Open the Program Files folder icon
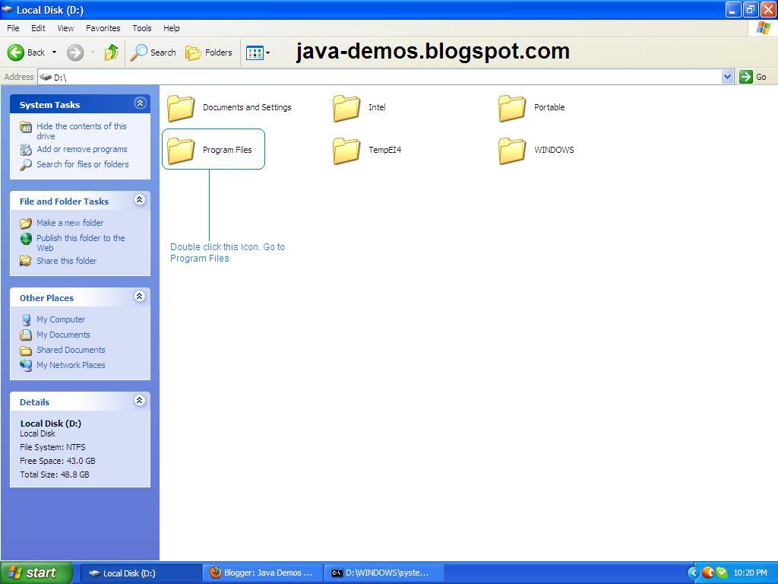The height and width of the screenshot is (584, 778). (180, 149)
